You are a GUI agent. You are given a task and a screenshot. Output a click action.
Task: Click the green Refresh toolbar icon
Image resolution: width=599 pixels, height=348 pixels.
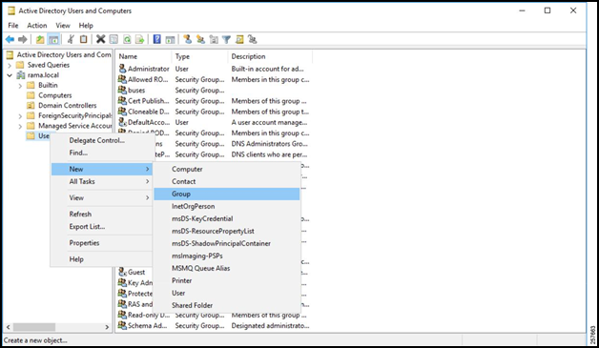pos(127,39)
